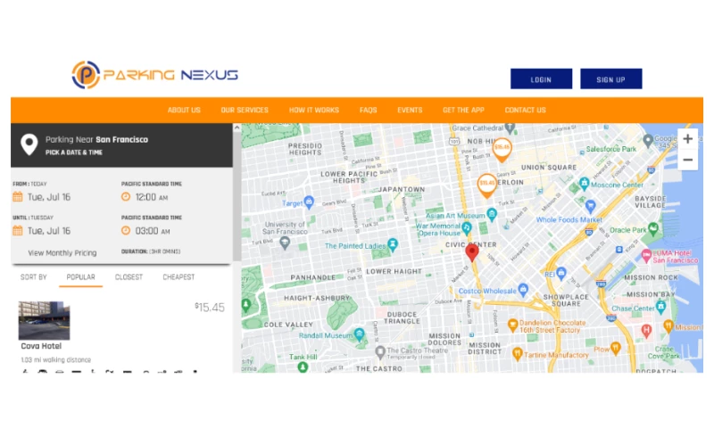Screen dimensions: 714x428
Task: Click the Sign Up button
Action: pos(610,79)
